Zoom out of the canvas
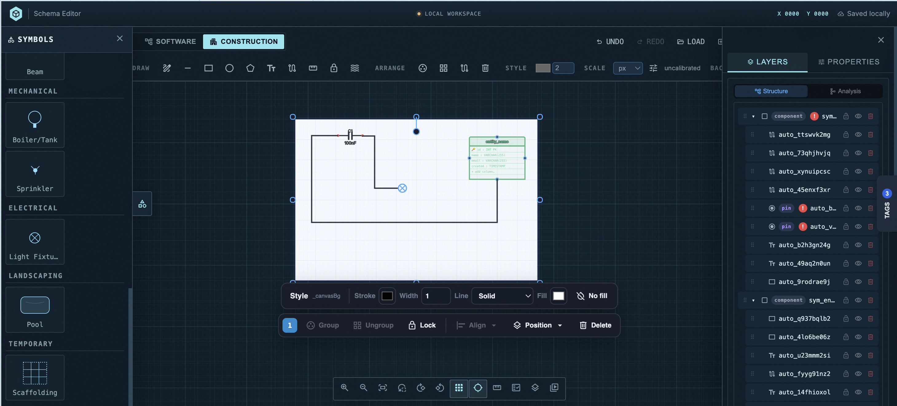 pos(363,388)
